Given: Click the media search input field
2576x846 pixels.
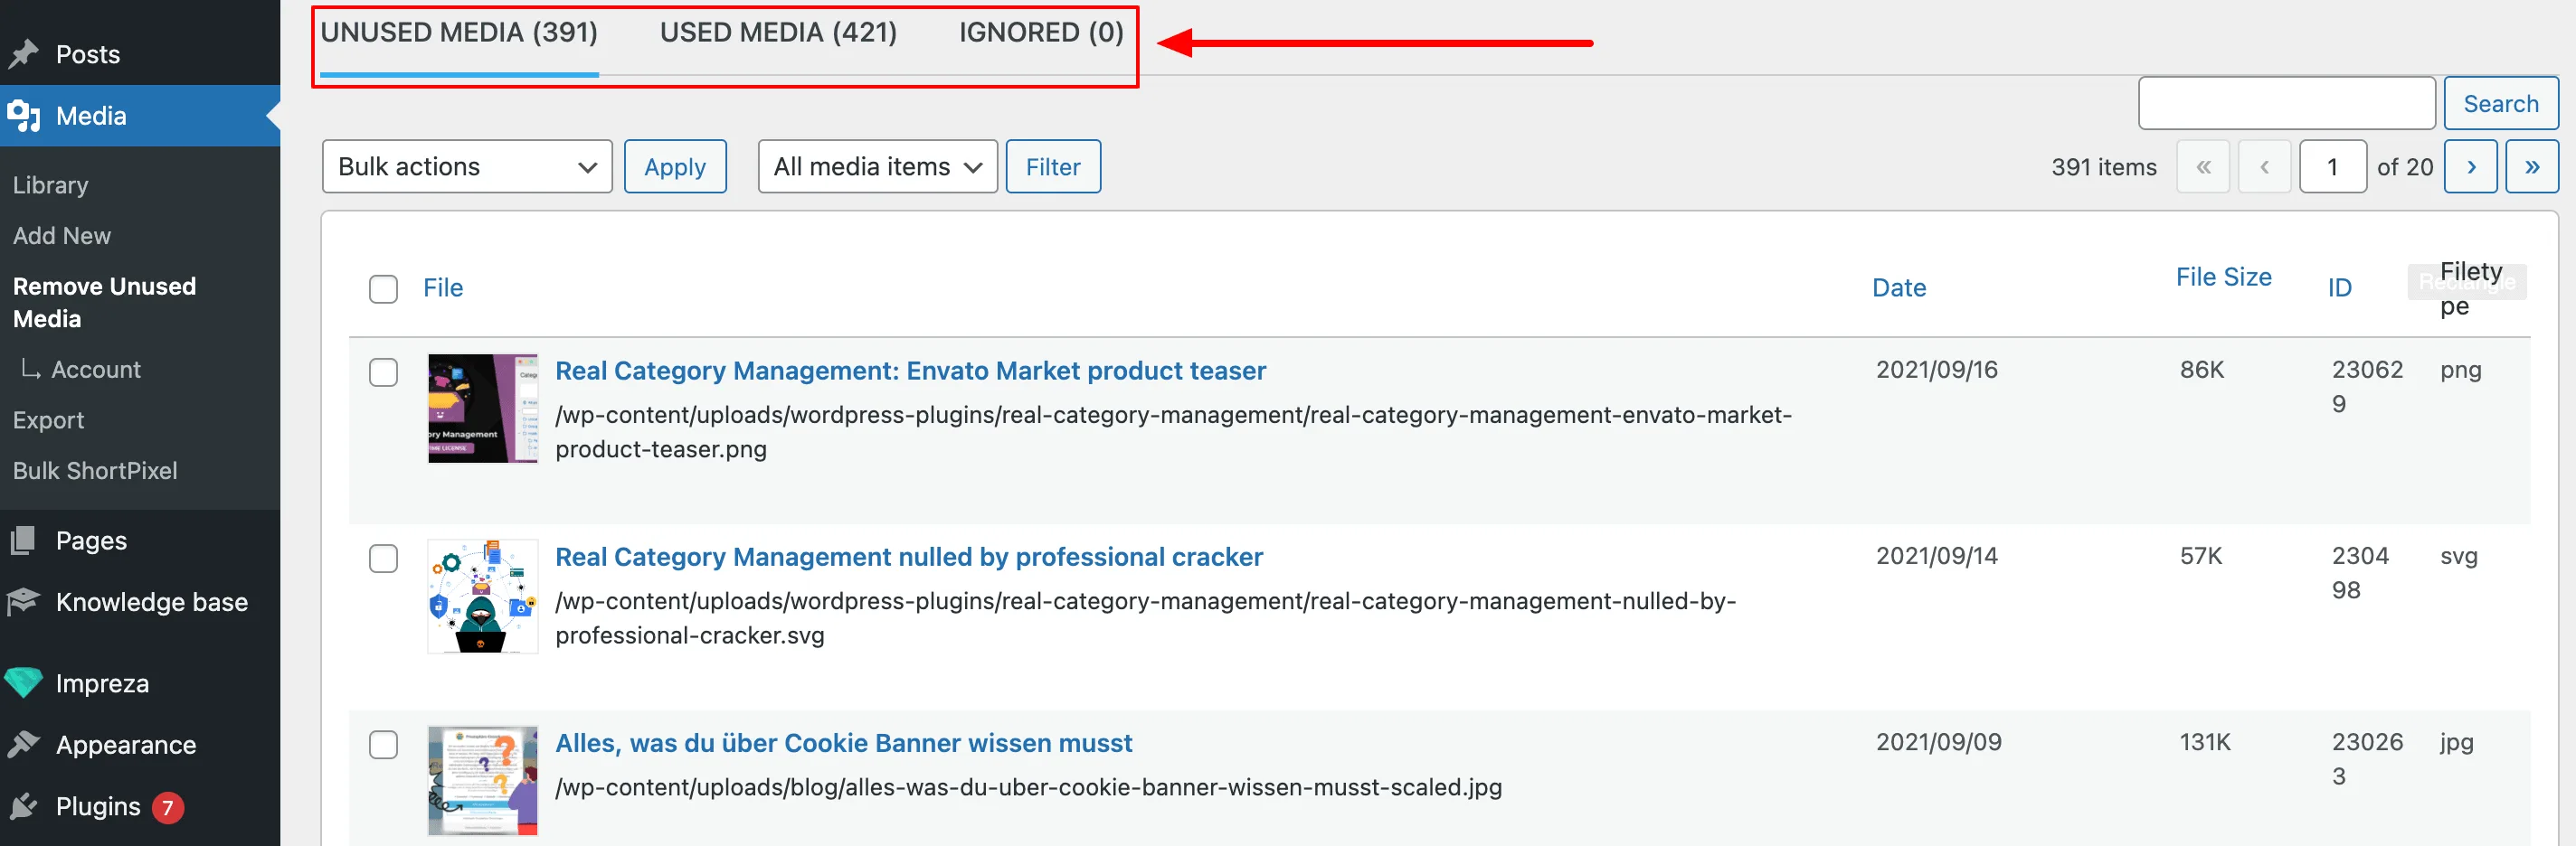Looking at the screenshot, I should (x=2286, y=104).
